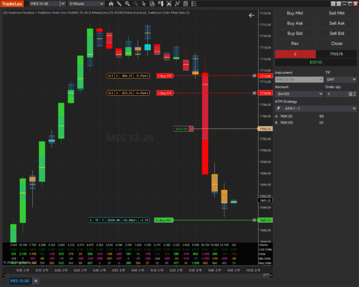Click the Sell Bid button

336,34
